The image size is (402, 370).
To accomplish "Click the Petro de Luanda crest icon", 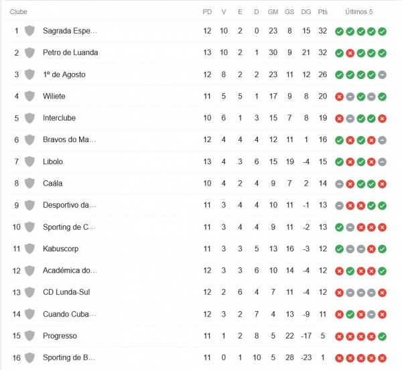I will (x=29, y=53).
